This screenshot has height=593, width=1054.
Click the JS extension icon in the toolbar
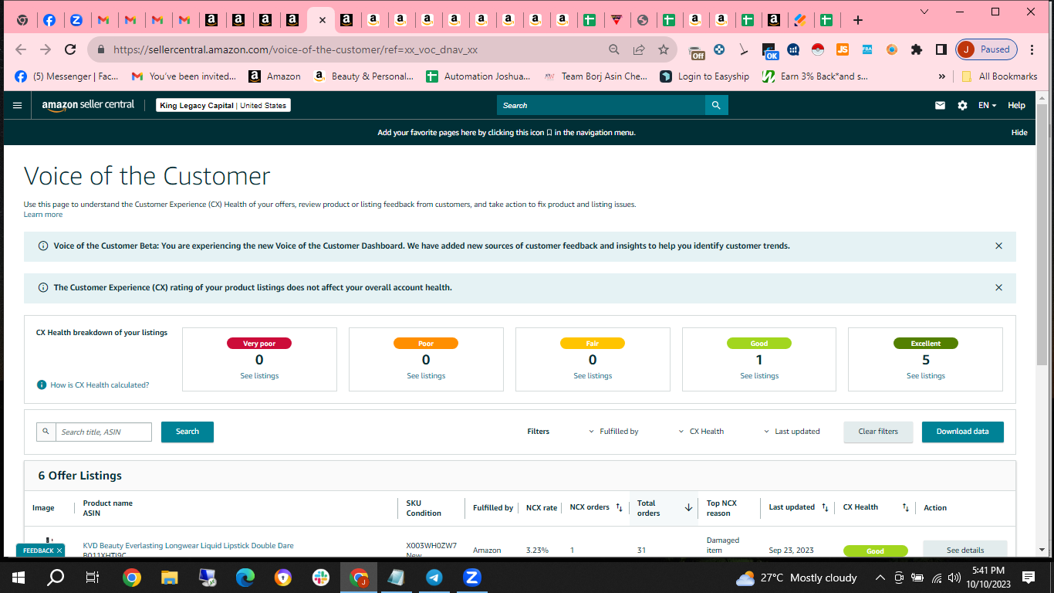click(843, 49)
